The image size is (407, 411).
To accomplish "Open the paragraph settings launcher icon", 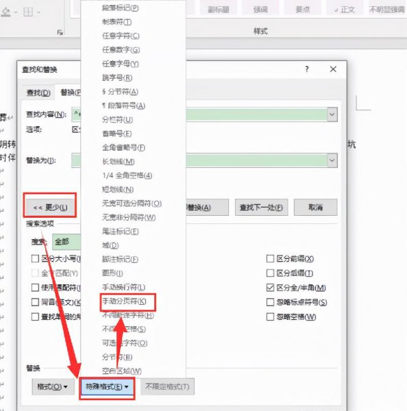I will tap(60, 32).
